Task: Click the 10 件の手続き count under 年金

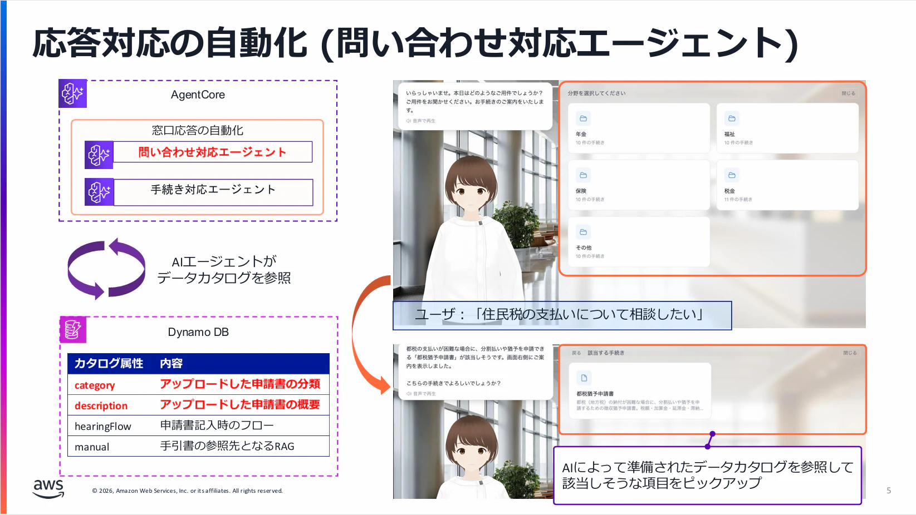Action: point(590,143)
